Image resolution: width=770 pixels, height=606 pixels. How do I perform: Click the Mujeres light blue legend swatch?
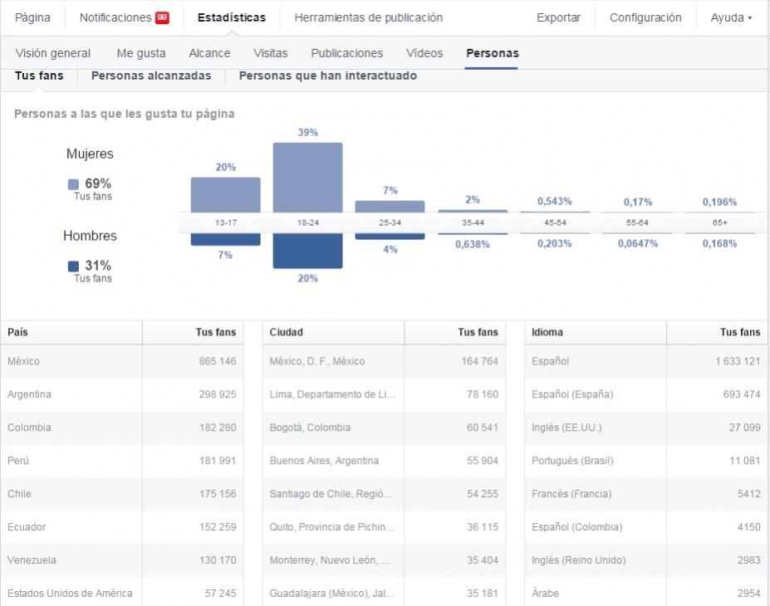pyautogui.click(x=73, y=184)
